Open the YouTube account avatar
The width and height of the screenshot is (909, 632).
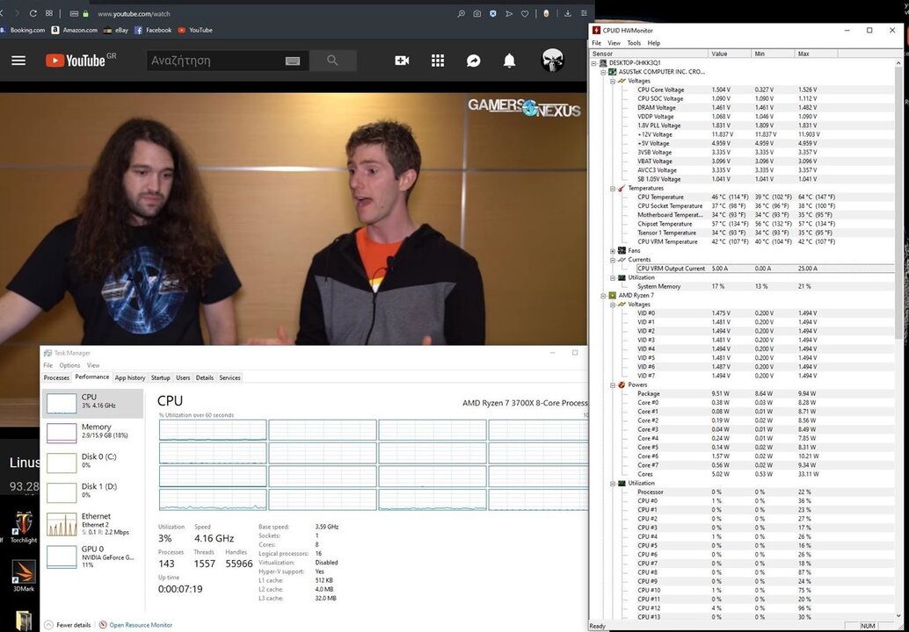tap(552, 61)
